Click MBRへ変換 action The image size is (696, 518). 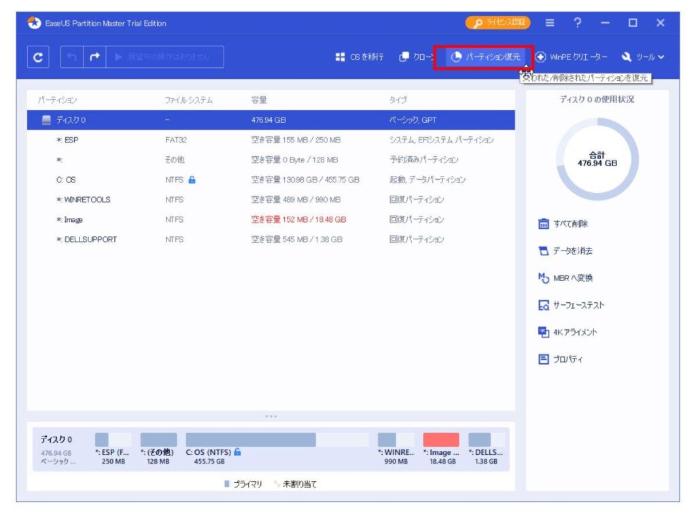(x=565, y=278)
